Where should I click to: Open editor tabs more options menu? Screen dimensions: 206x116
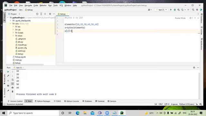[198, 14]
